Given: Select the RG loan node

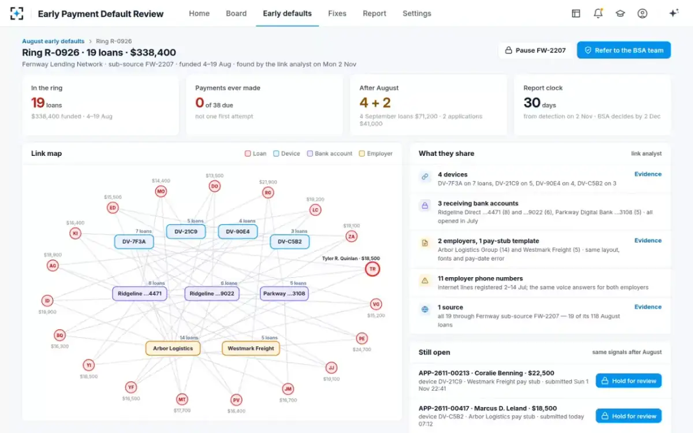Looking at the screenshot, I should pyautogui.click(x=267, y=192).
